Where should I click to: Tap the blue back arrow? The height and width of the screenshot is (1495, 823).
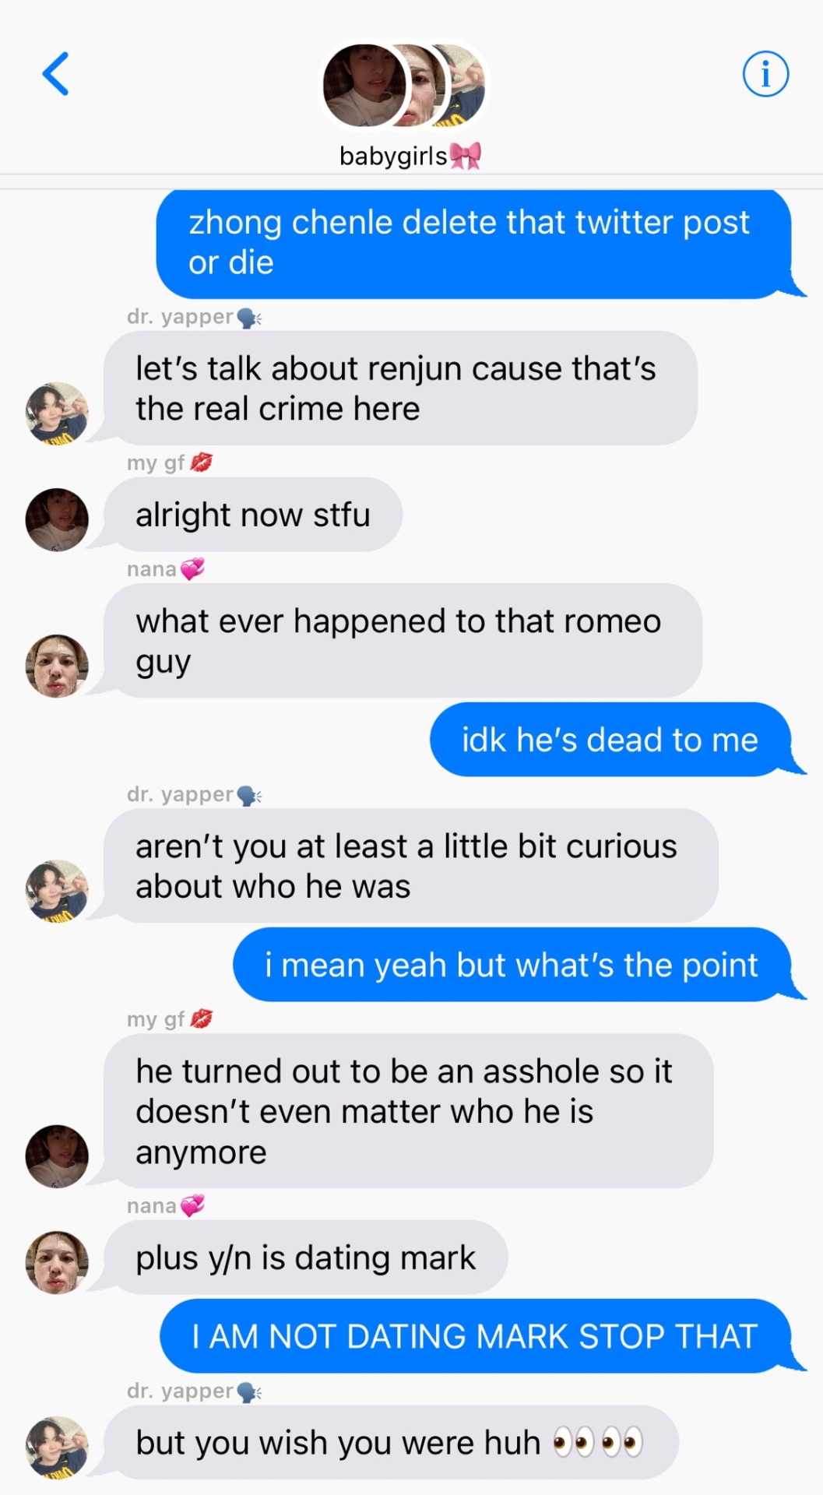[x=55, y=74]
